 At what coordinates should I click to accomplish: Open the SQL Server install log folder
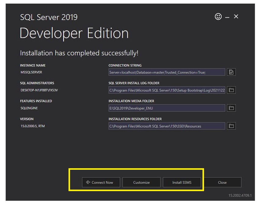231,90
